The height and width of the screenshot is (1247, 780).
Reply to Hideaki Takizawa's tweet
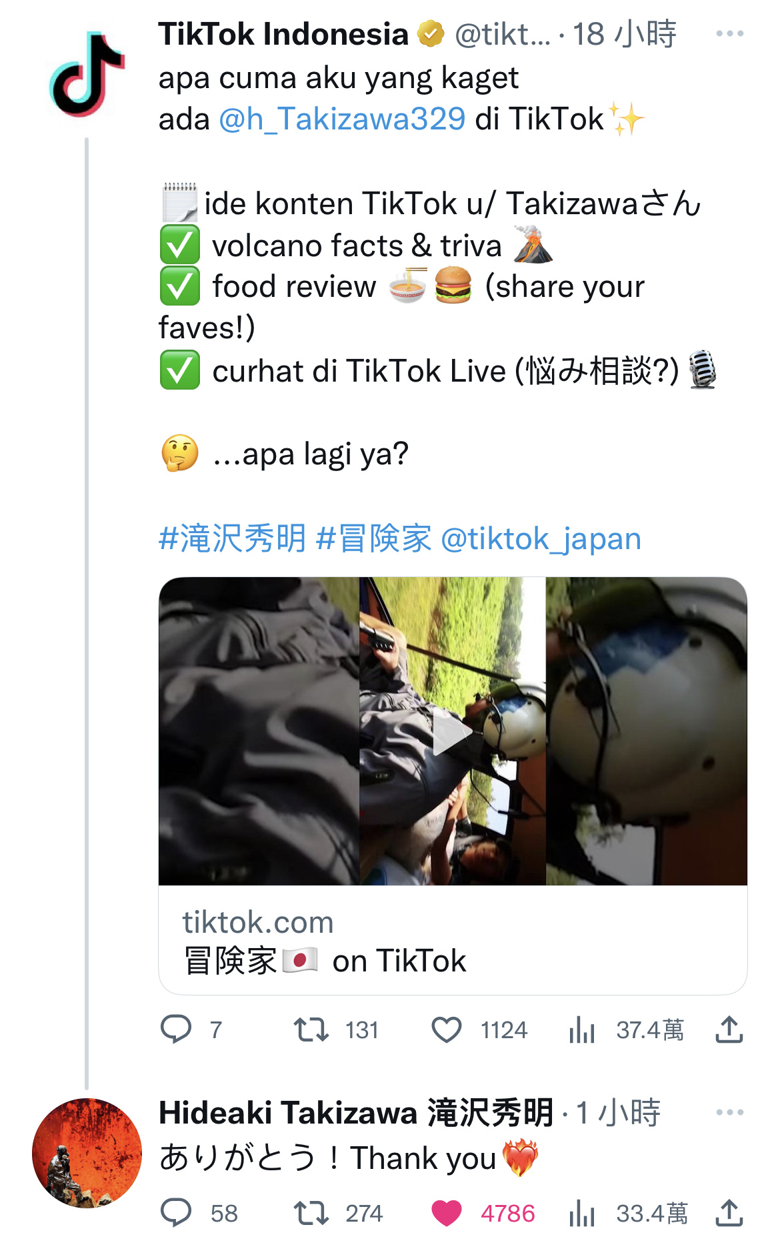point(176,1213)
